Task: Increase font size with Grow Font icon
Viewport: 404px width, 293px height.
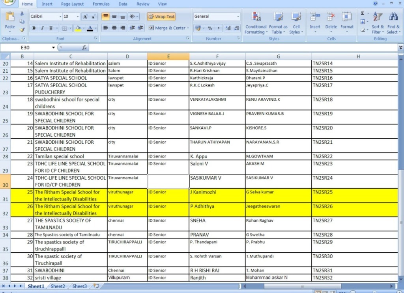Action: coord(85,17)
